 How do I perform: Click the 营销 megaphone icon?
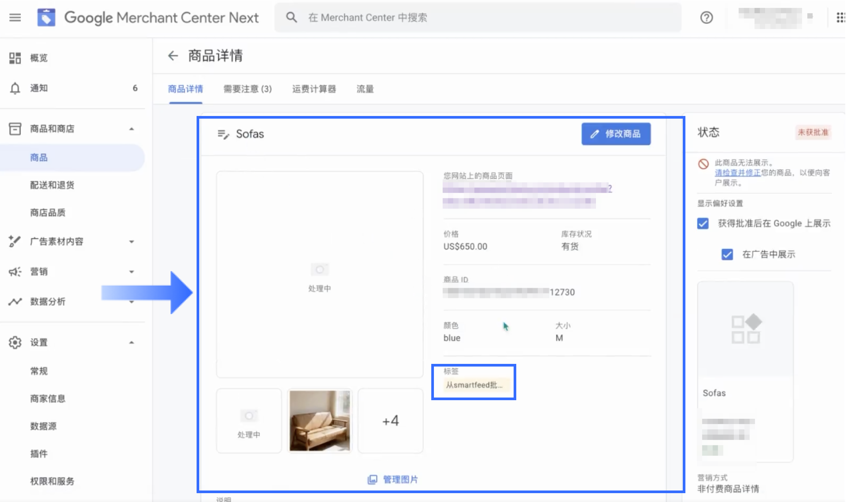(x=15, y=272)
